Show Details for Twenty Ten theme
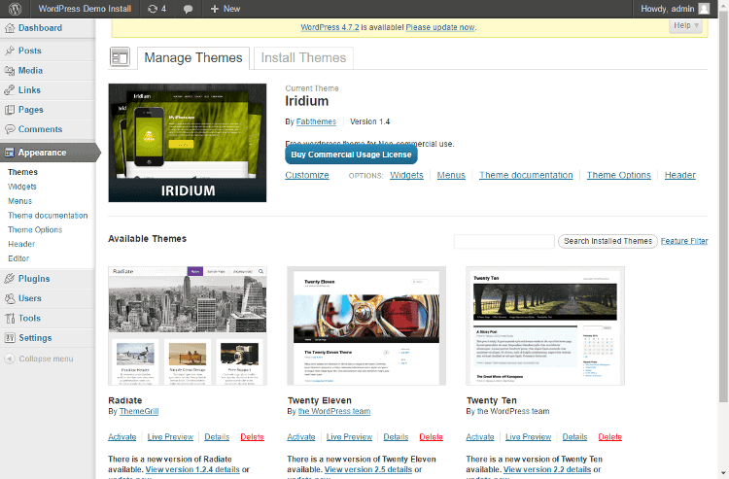 574,437
